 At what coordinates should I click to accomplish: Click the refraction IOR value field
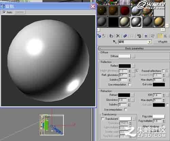[158, 95]
